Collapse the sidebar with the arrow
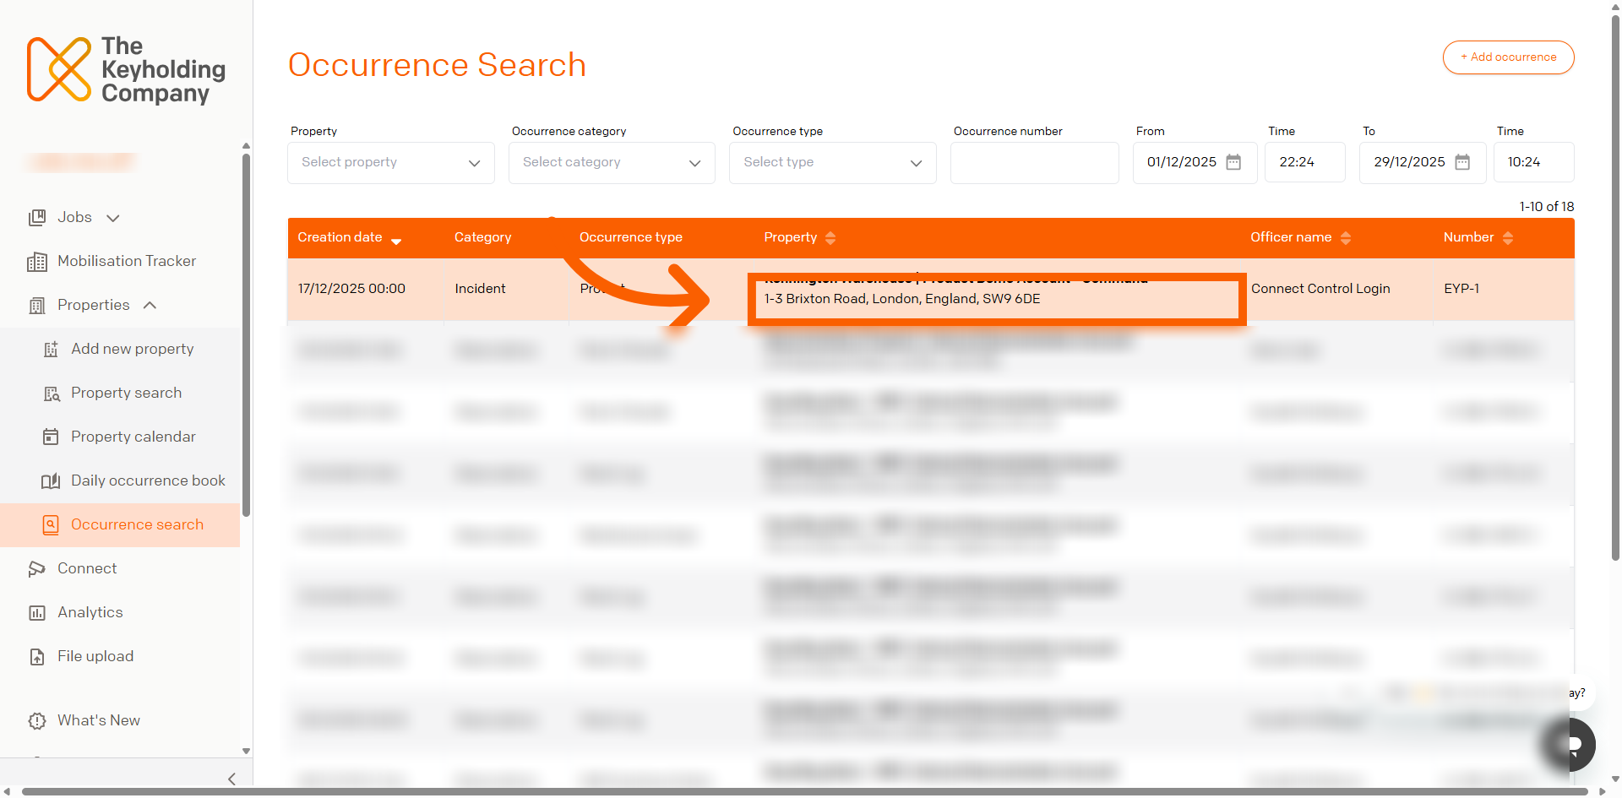 231,779
